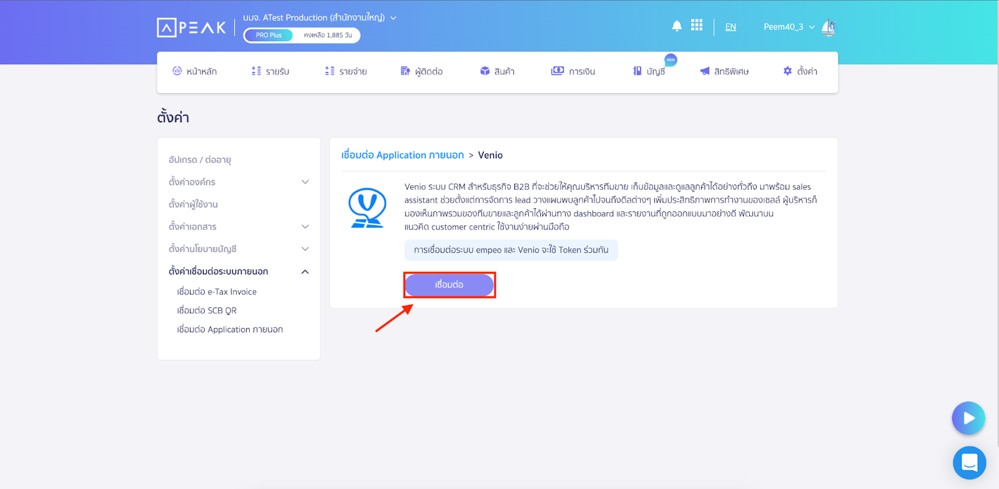Click the empeo and Venio Token notice
This screenshot has width=999, height=489.
pyautogui.click(x=511, y=250)
